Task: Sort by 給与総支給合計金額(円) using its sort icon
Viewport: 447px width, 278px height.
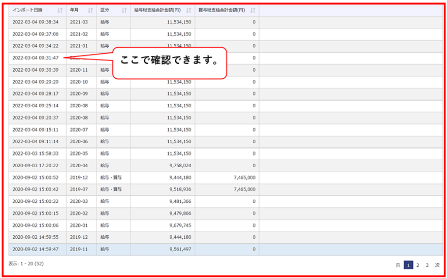Action: coord(189,10)
